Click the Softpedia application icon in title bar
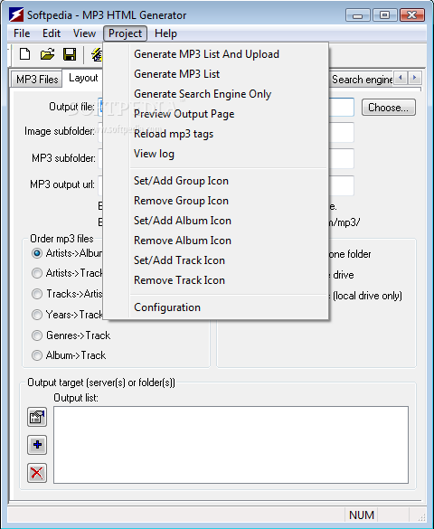Screen dimensions: 434x529 click(x=16, y=15)
